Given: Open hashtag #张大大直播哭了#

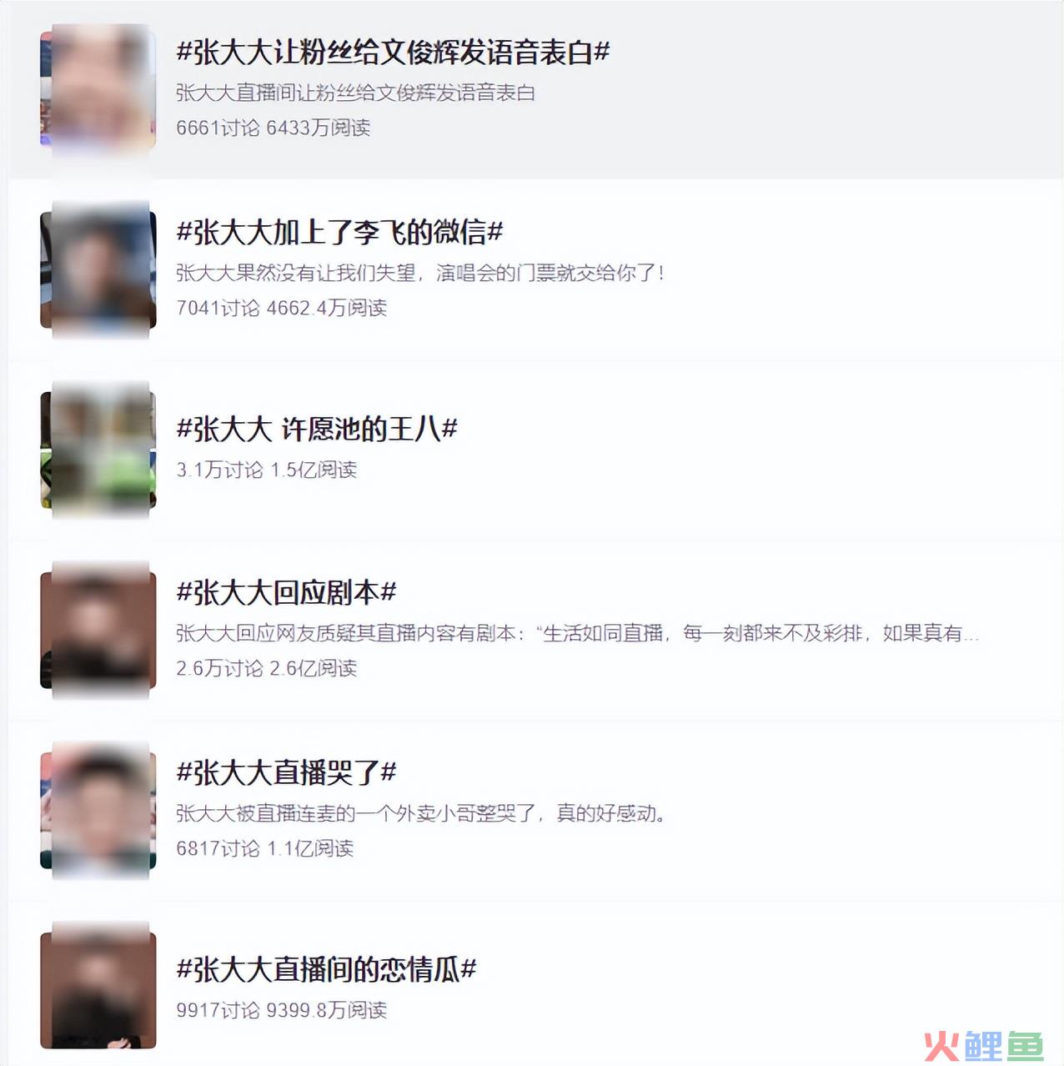Looking at the screenshot, I should [x=286, y=772].
